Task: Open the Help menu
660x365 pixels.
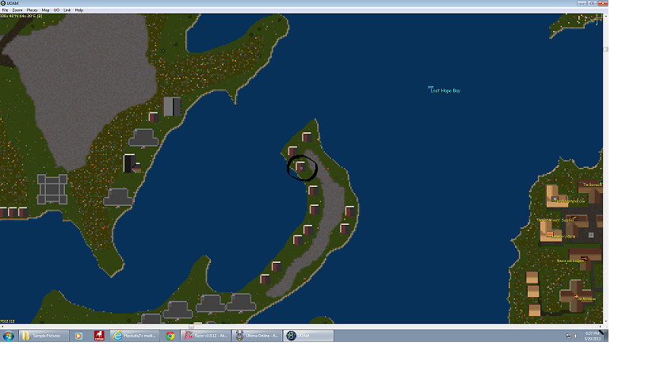Action: (79, 10)
